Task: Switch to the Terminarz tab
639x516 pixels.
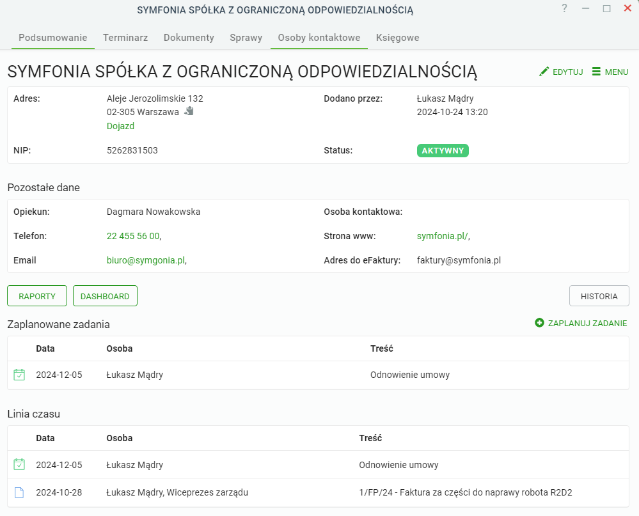Action: tap(125, 38)
